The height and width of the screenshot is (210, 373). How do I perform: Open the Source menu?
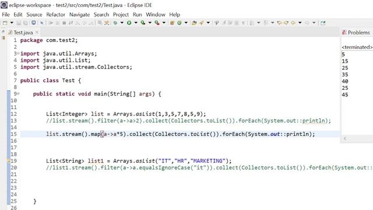pos(34,15)
